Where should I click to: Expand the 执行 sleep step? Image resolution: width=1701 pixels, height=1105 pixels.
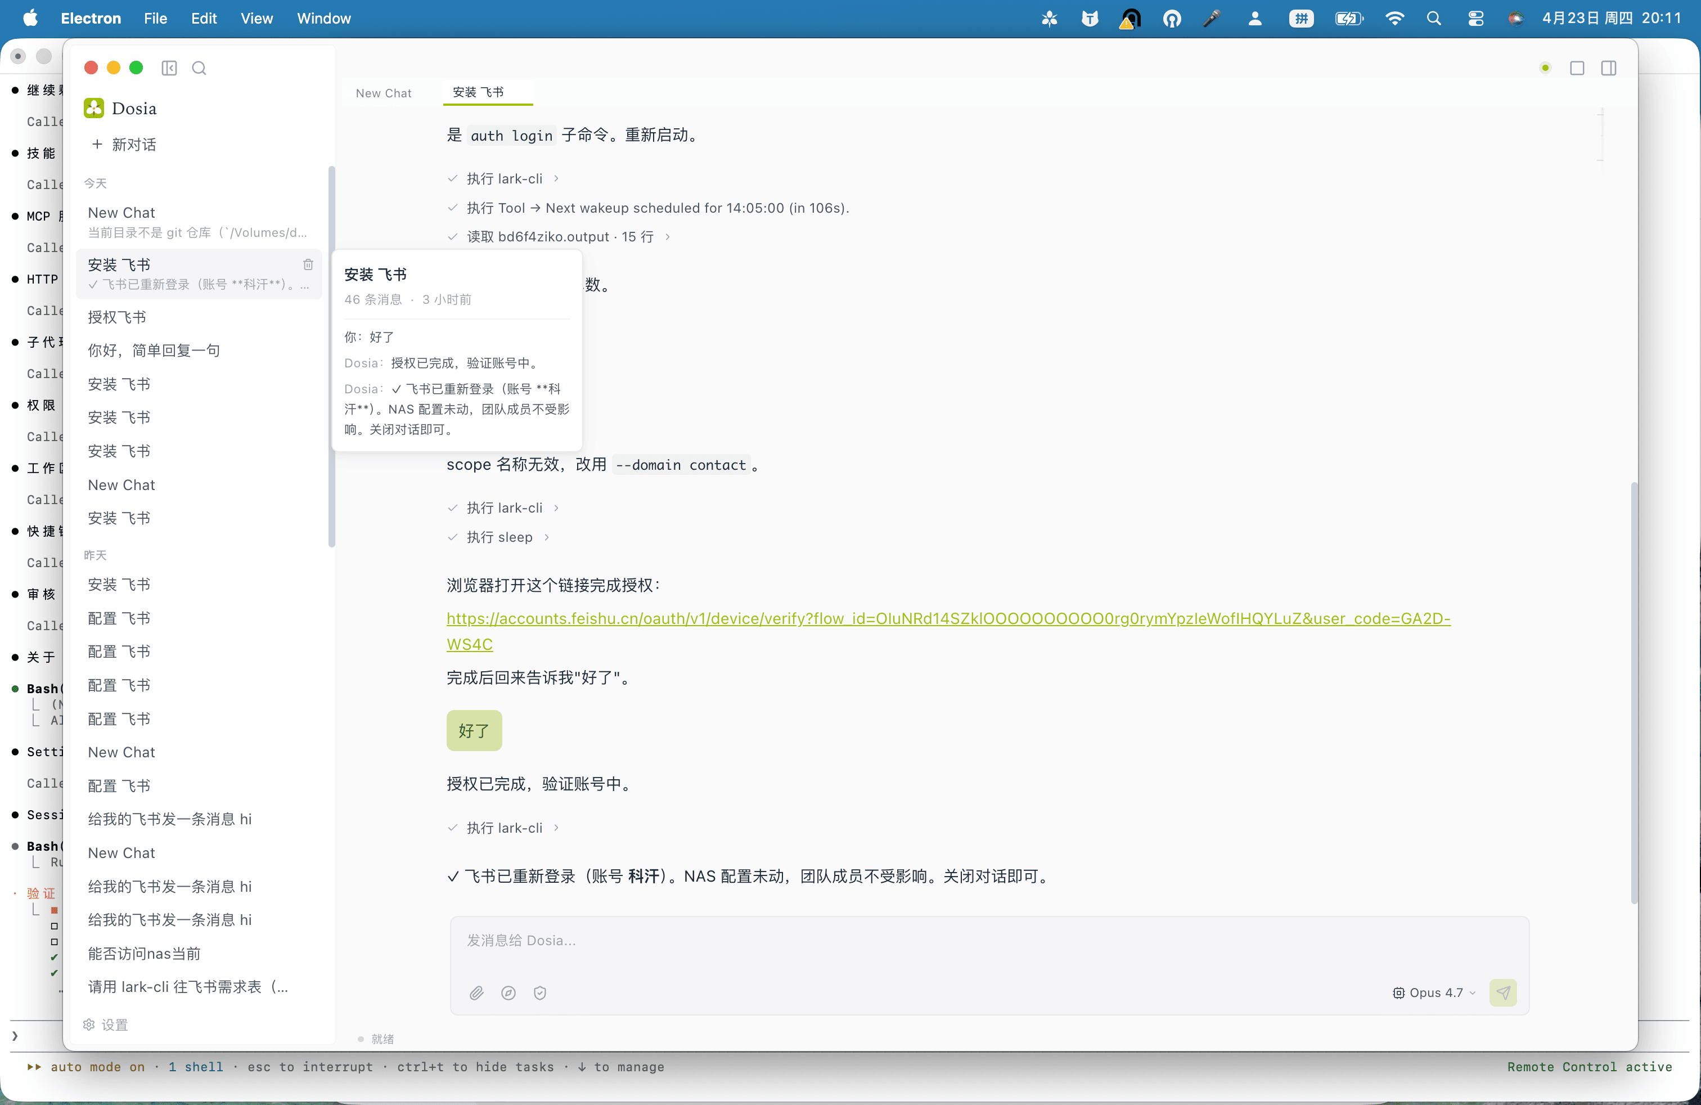tap(499, 537)
